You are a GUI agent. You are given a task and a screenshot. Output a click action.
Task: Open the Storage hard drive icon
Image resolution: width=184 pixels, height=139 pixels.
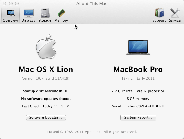click(x=45, y=13)
